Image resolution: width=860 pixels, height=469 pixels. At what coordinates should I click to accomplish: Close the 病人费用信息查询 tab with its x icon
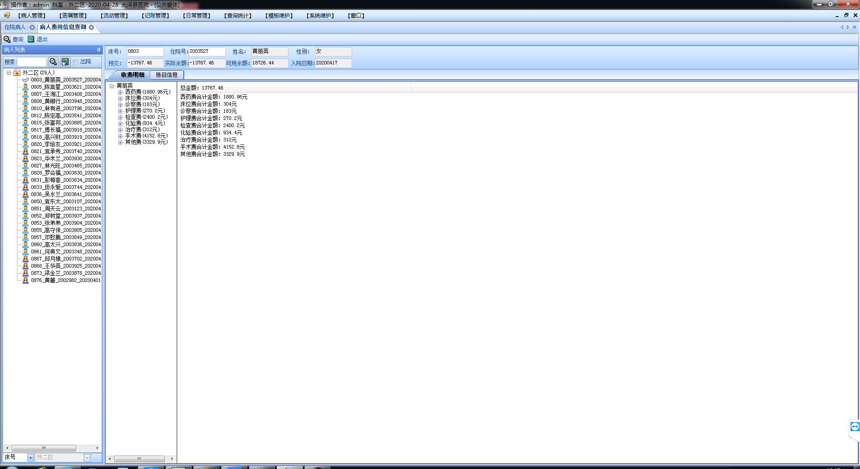click(x=91, y=27)
